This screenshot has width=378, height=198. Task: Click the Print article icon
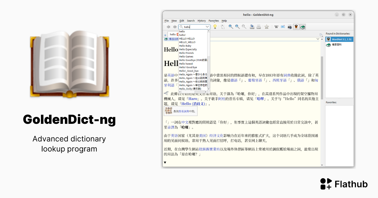point(259,27)
